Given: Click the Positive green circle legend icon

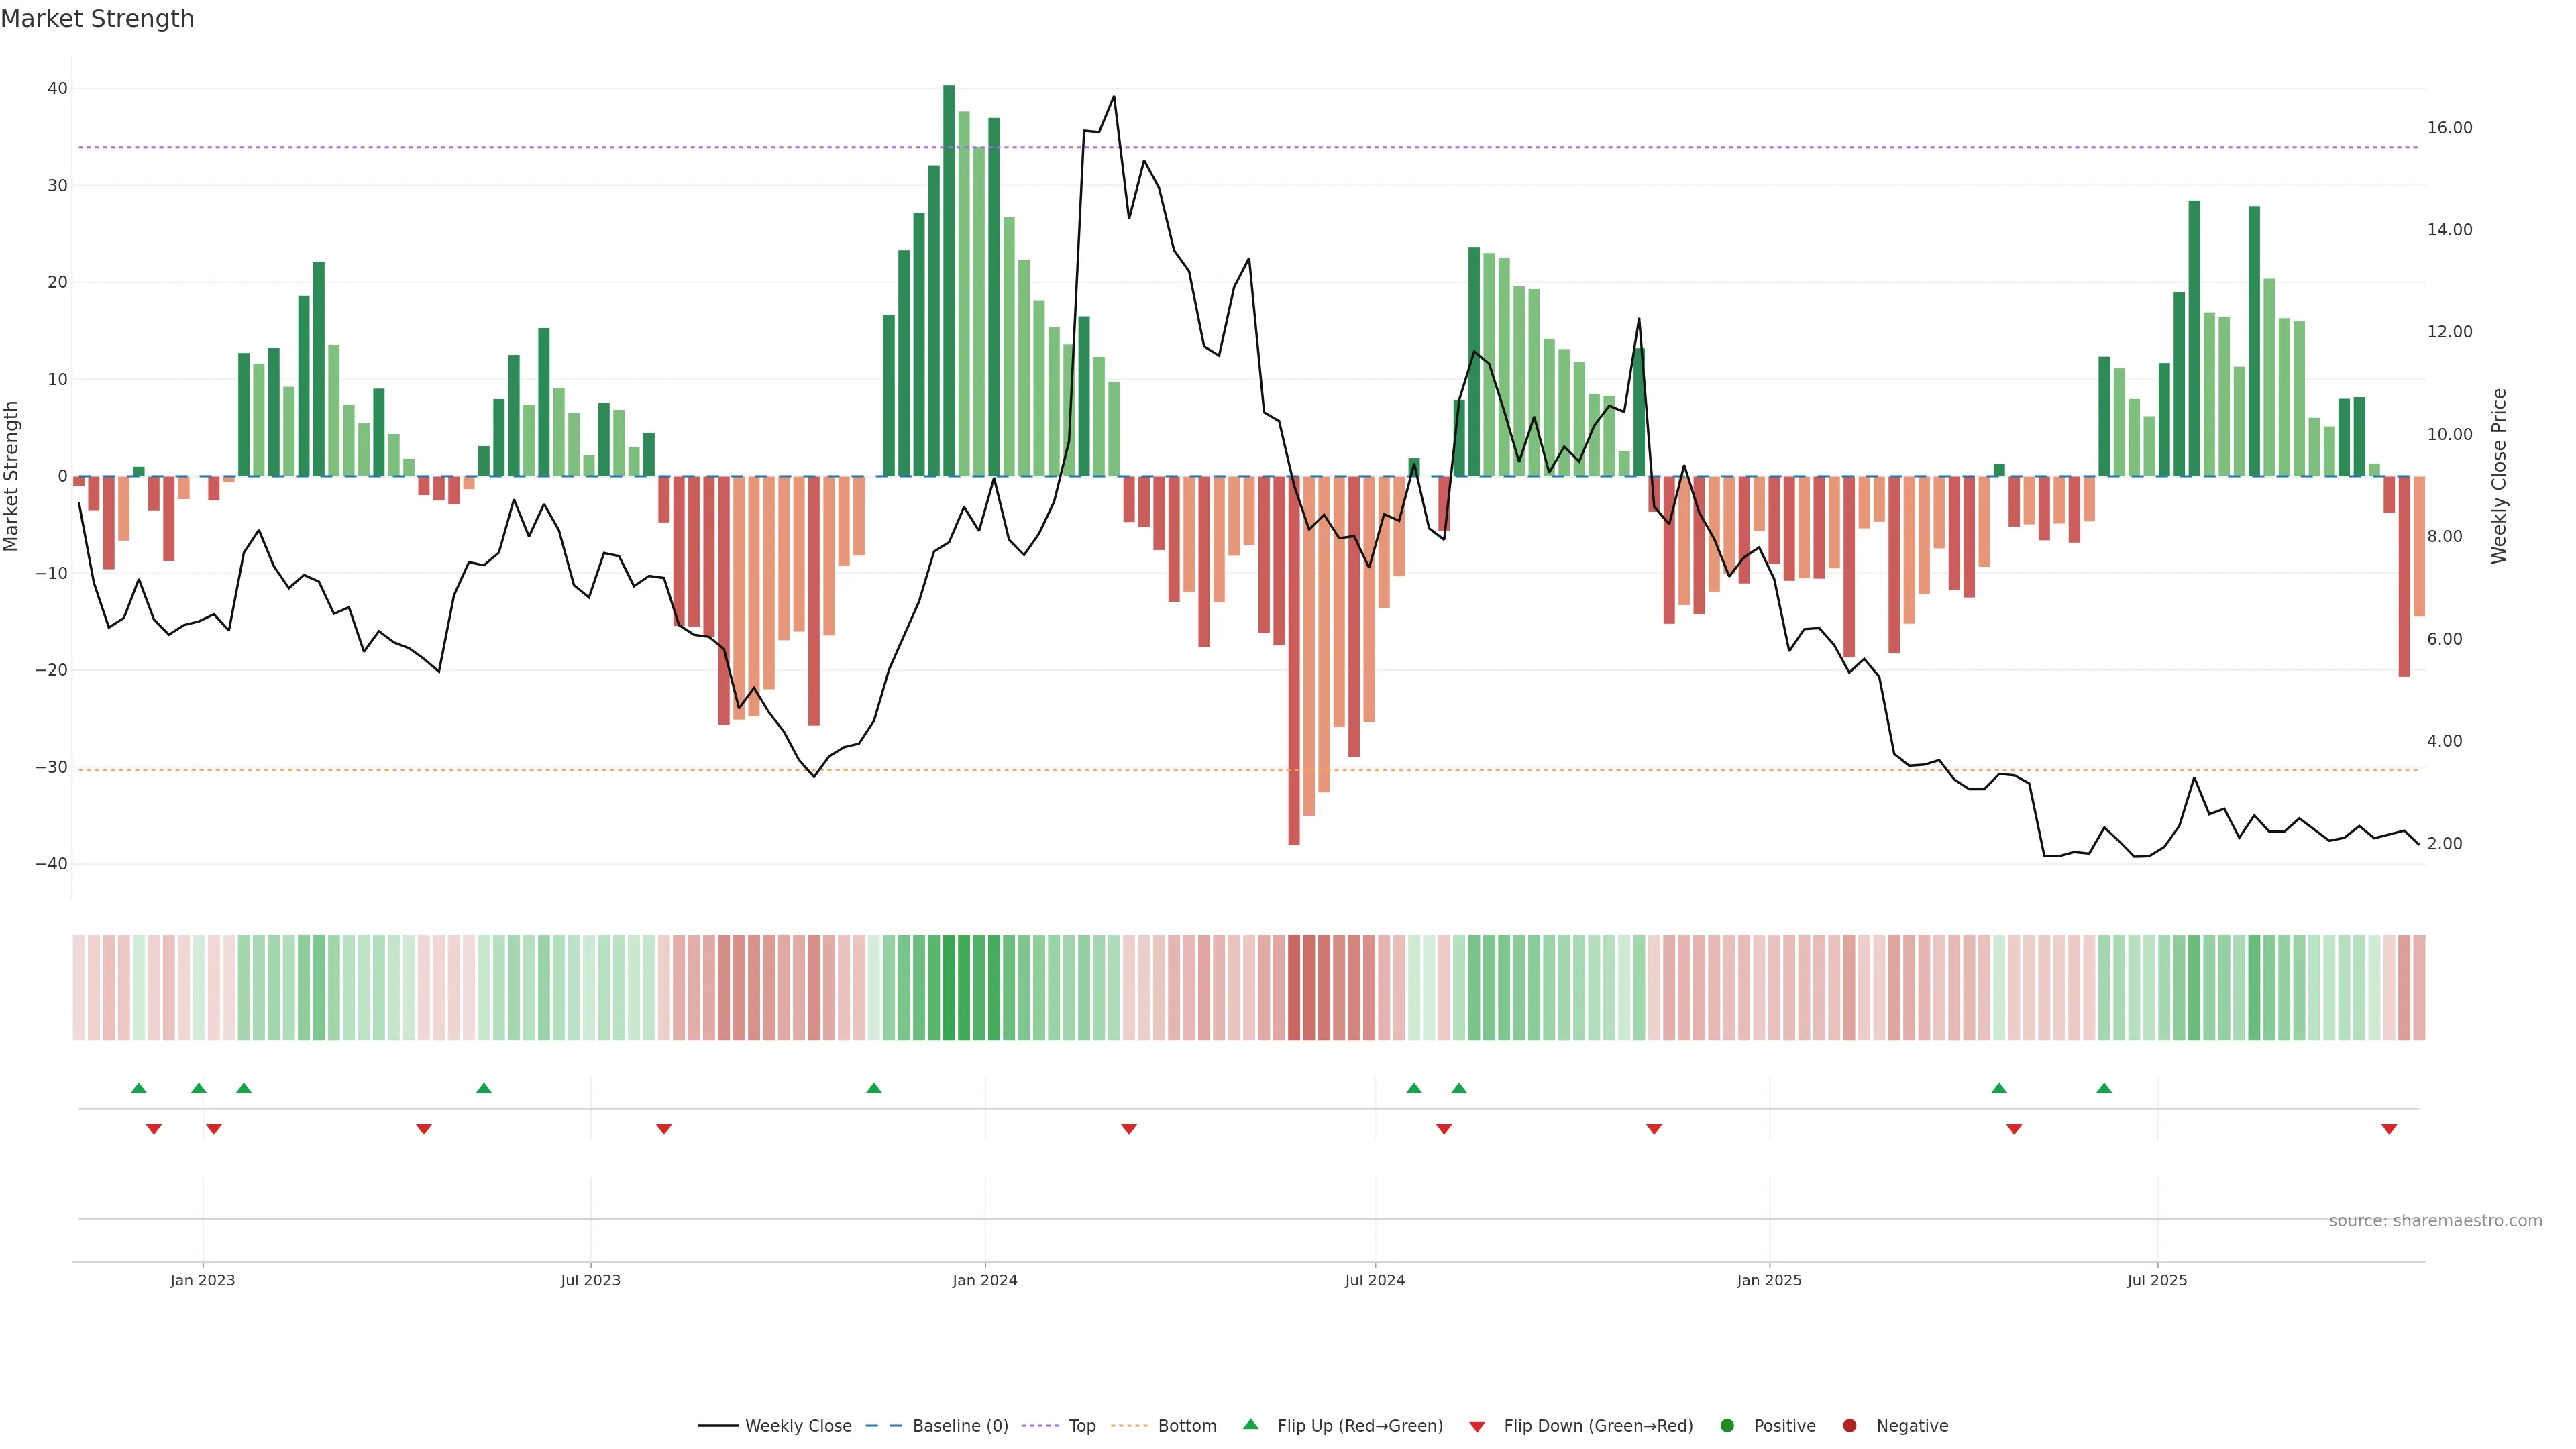Looking at the screenshot, I should coord(1727,1426).
